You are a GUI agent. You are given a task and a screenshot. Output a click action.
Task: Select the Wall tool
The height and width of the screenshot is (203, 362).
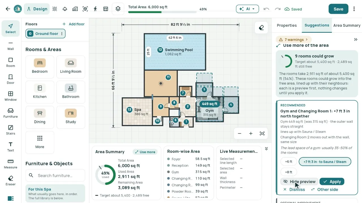[10, 45]
